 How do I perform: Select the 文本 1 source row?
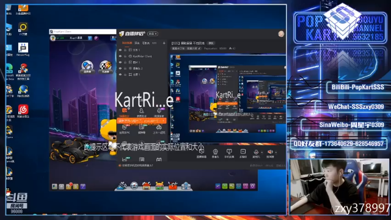142,50
